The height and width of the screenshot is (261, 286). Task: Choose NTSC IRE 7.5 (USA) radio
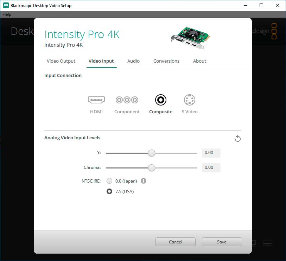109,191
